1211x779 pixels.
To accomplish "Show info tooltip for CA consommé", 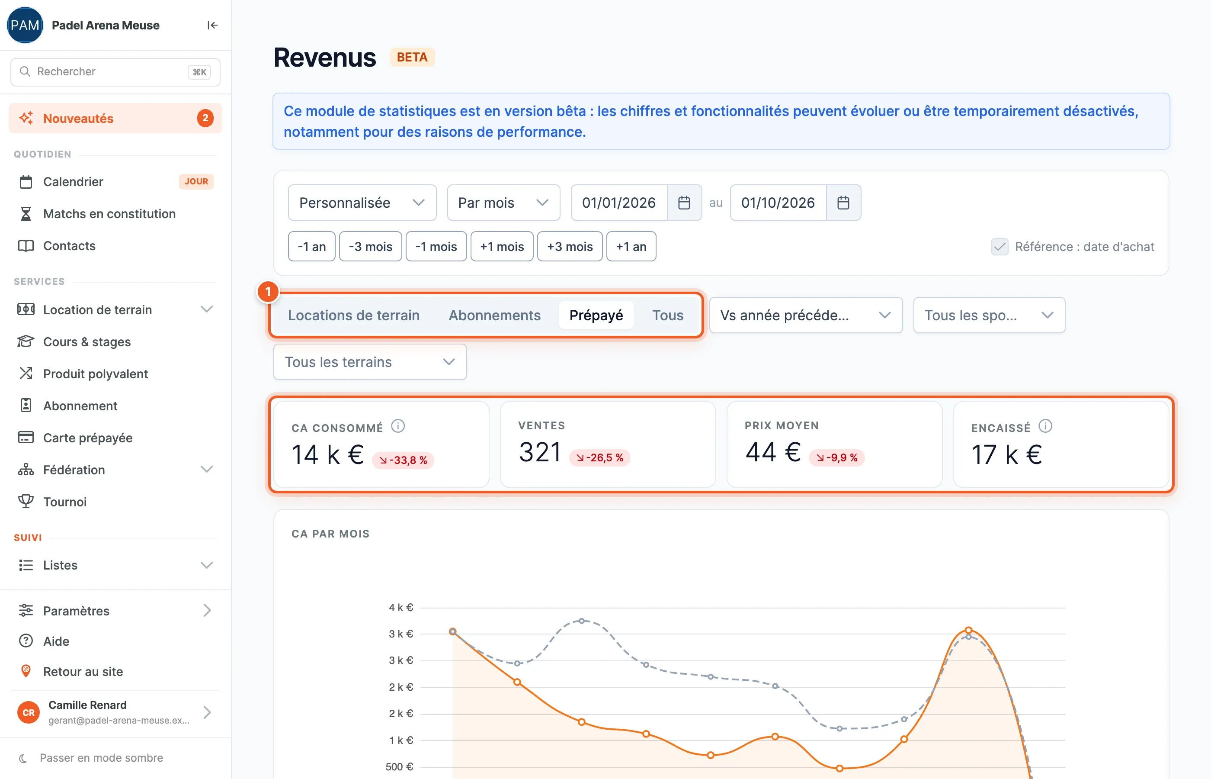I will 398,426.
